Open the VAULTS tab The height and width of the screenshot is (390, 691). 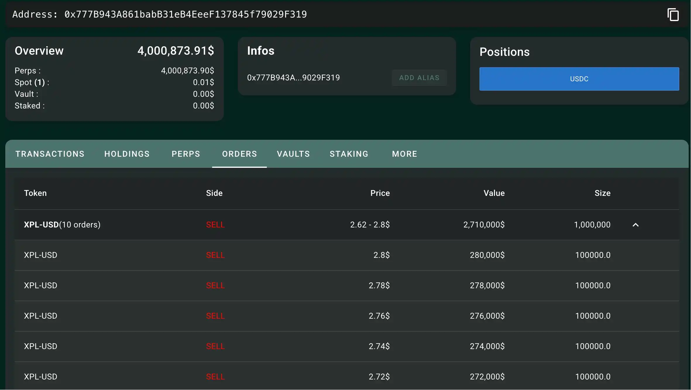pos(293,154)
